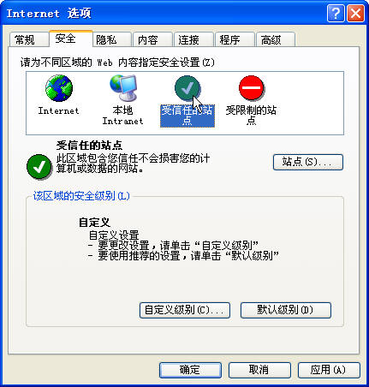Click the 自定义级别(C)... button
The image size is (369, 387).
pos(185,310)
